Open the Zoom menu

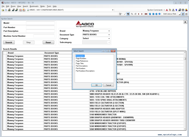click(13, 6)
